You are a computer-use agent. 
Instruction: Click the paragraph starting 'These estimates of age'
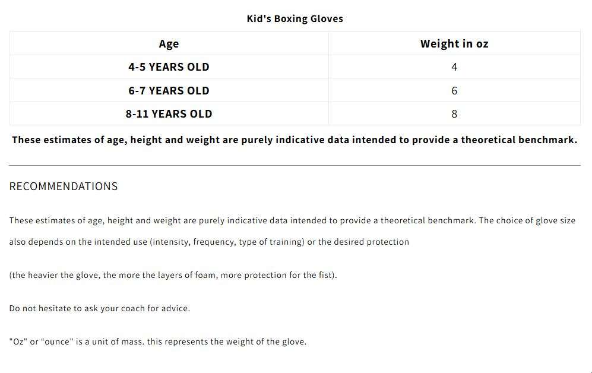(292, 231)
